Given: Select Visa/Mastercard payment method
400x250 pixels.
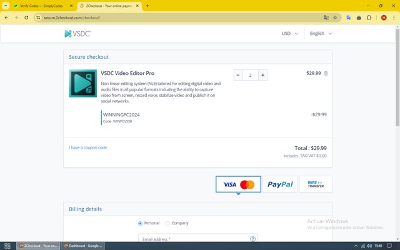Looking at the screenshot, I should point(238,184).
